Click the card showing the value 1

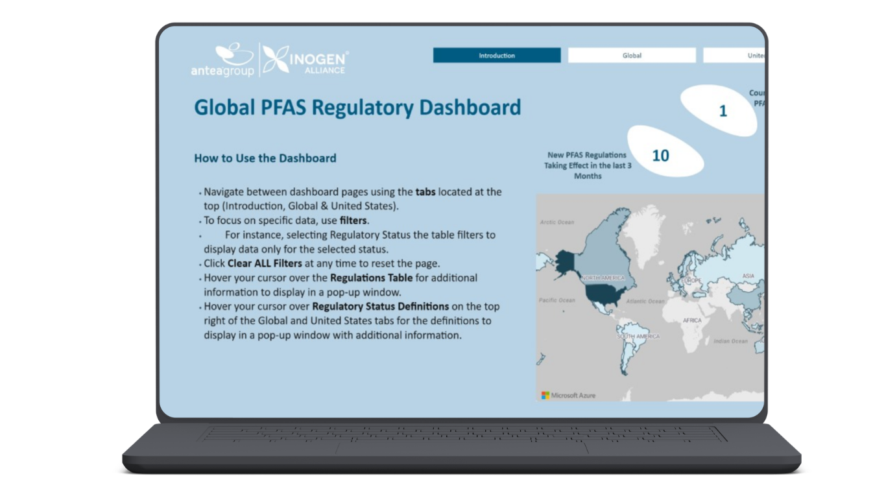click(721, 111)
